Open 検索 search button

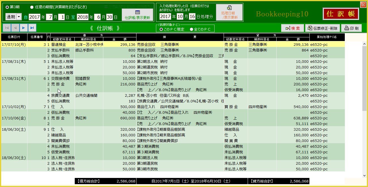click(x=292, y=28)
